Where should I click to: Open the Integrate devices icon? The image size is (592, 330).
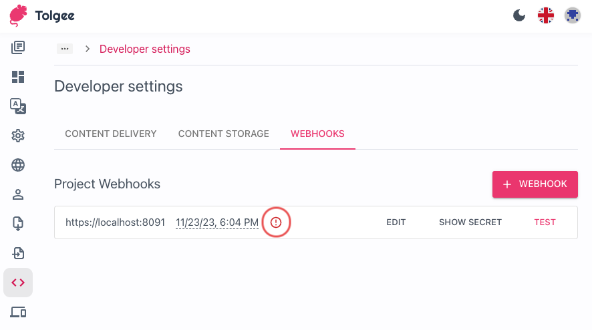[x=18, y=312]
